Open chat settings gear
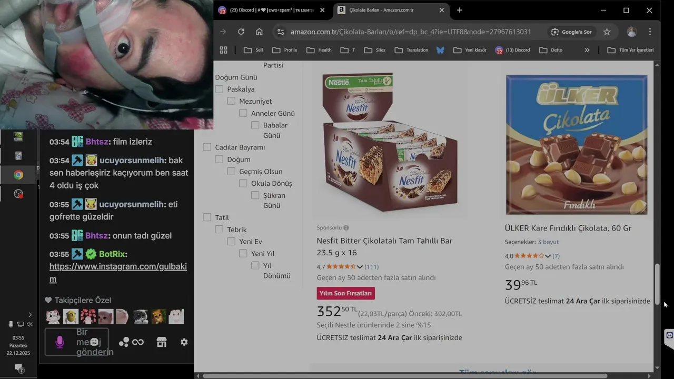This screenshot has height=379, width=674. point(184,342)
